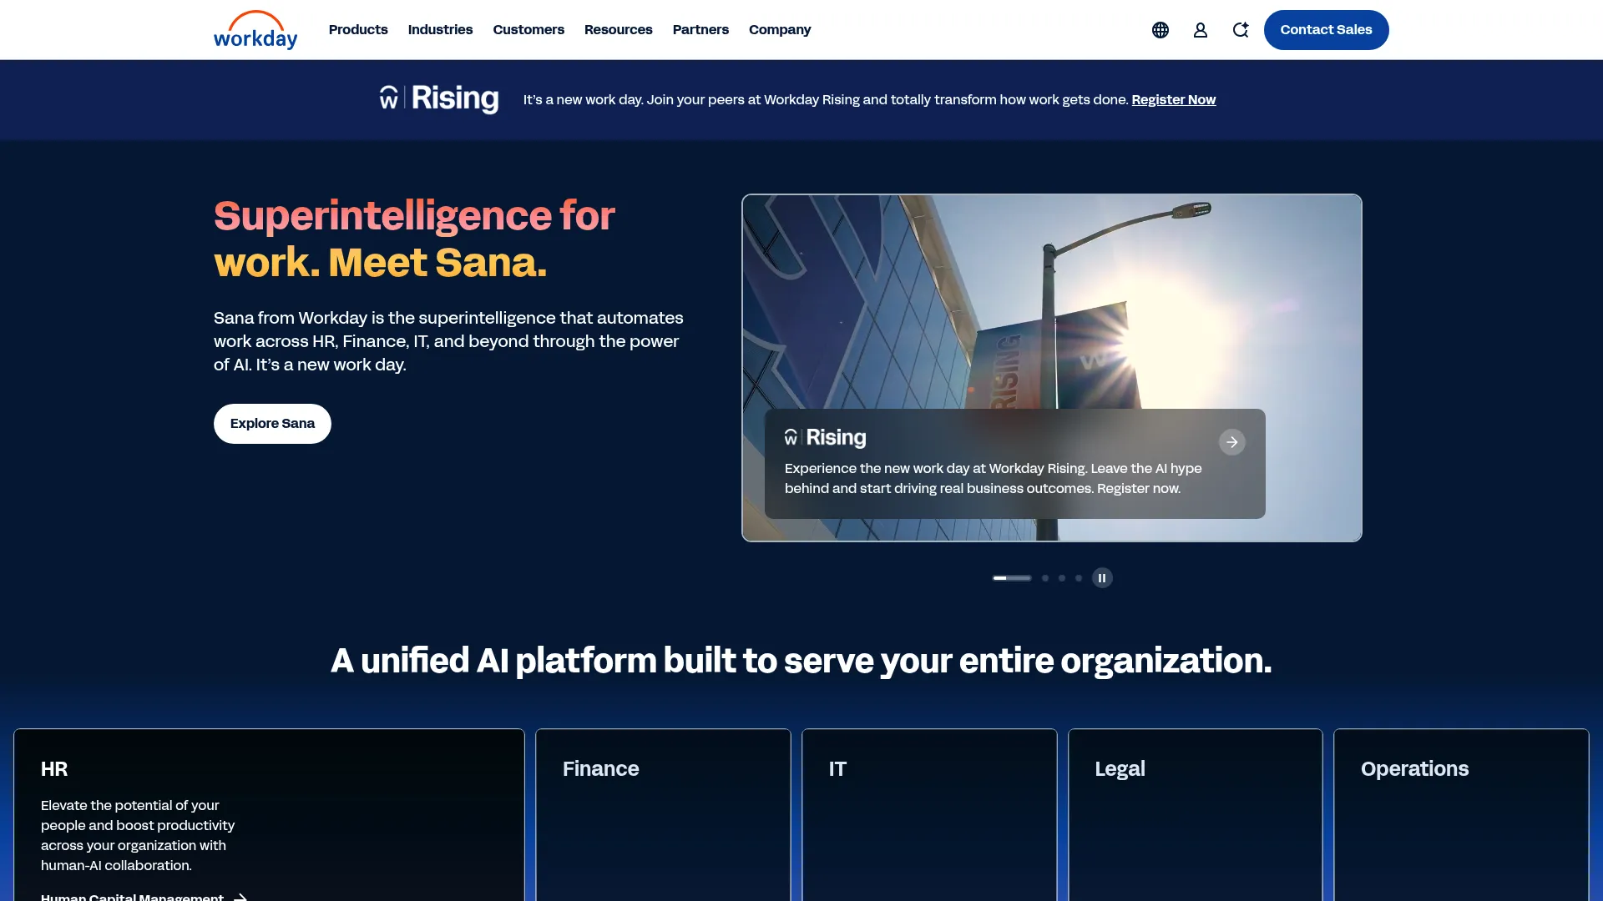Open the Industries menu

tap(440, 30)
